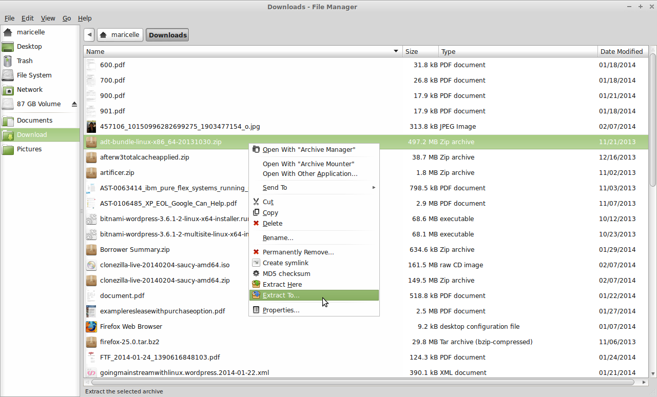Click the Downloads breadcrumb button
Screen dimensions: 657x397
point(167,34)
